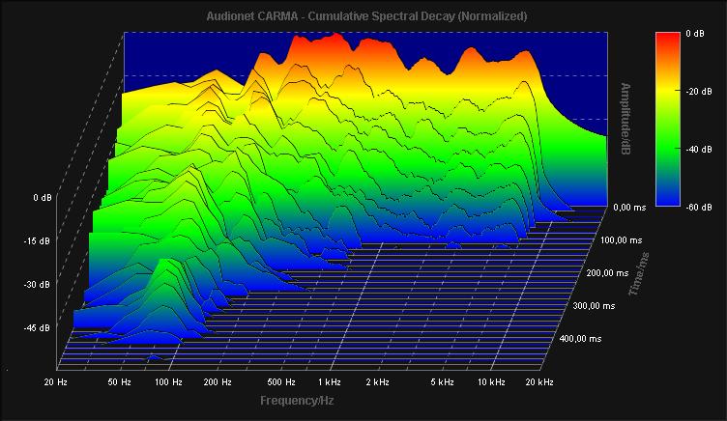Click the '0 dB' label on left amplitude axis
Viewport: 727px width, 421px height.
click(43, 198)
